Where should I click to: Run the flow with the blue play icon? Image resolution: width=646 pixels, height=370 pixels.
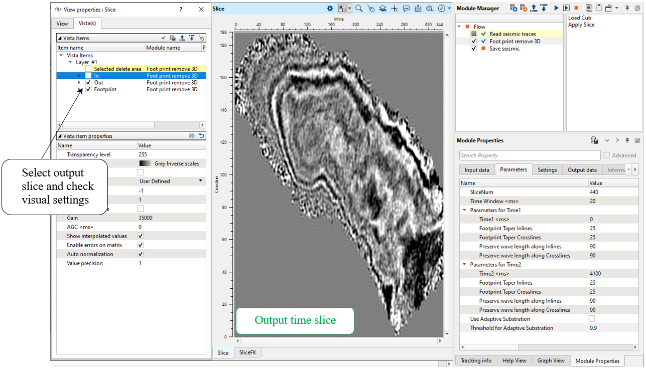point(556,8)
